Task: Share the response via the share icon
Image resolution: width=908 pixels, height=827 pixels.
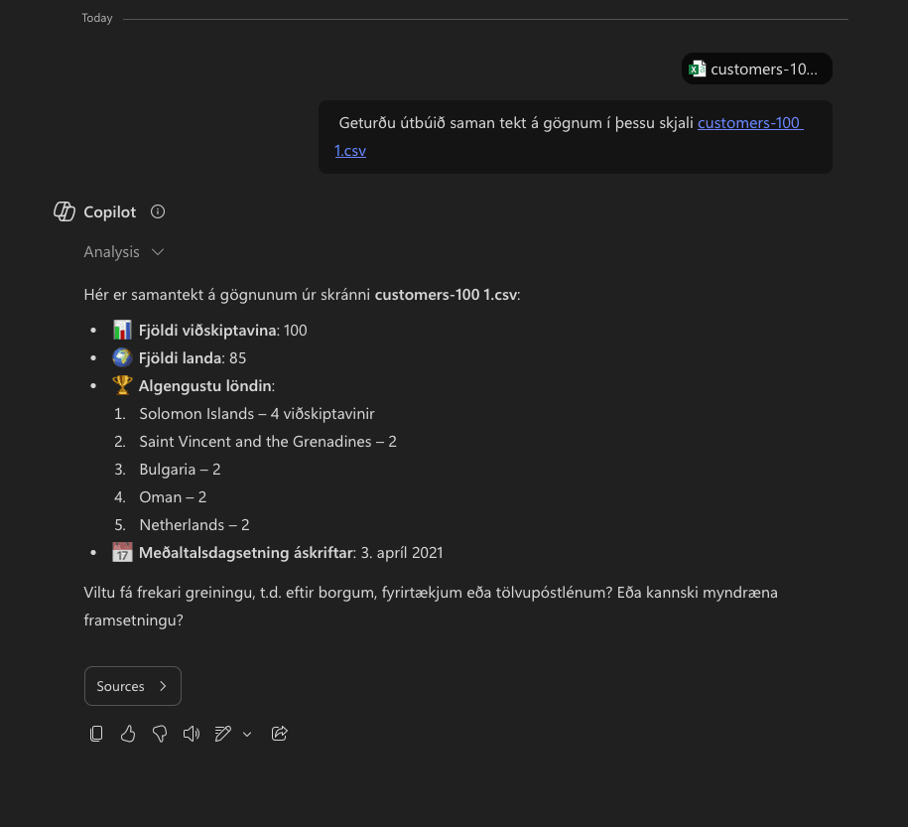Action: (279, 733)
